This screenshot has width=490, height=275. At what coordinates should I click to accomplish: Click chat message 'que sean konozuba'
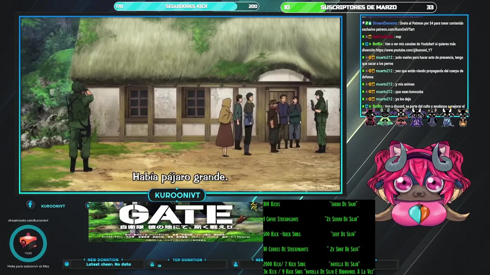pos(409,92)
